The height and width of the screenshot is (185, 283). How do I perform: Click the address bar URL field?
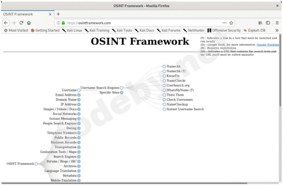tap(144, 23)
